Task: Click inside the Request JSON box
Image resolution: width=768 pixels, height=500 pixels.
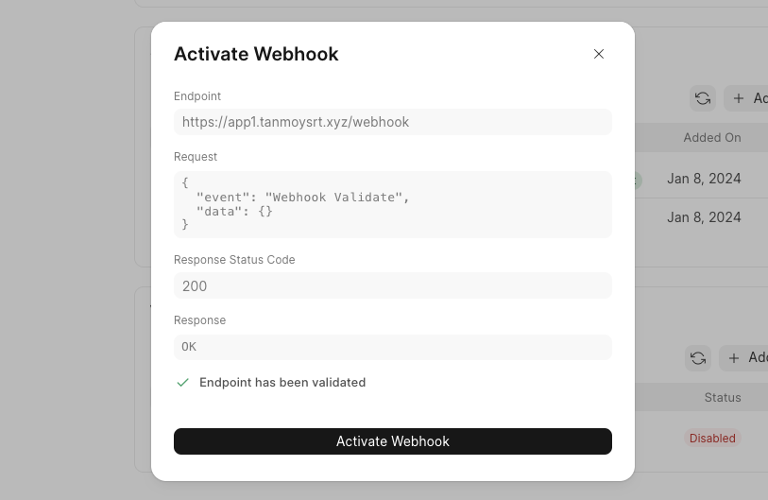Action: (393, 204)
